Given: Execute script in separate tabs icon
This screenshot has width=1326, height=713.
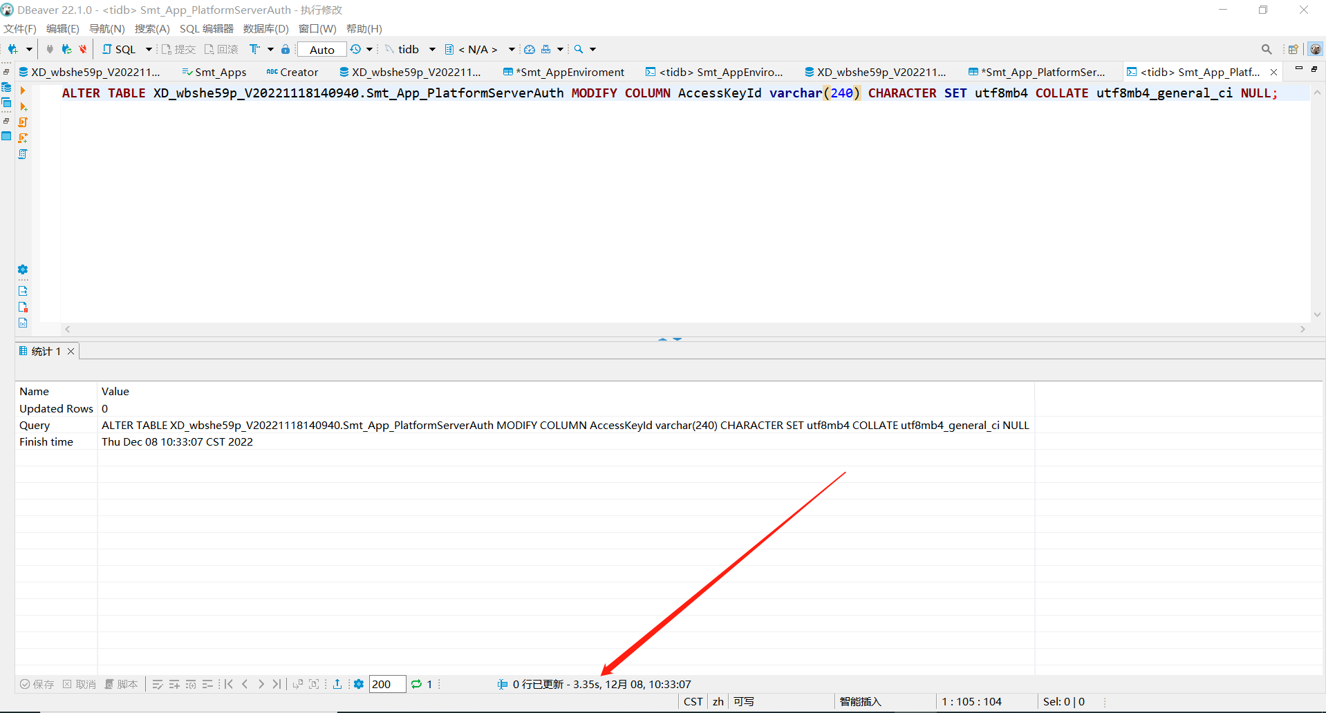Looking at the screenshot, I should pos(23,138).
